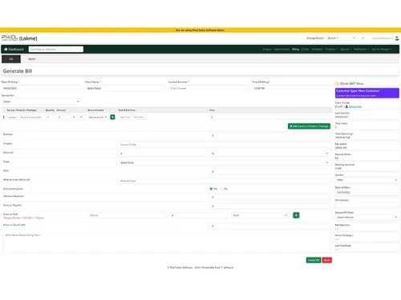The image size is (401, 300).
Task: Click the Quantity field in service row
Action: coord(50,117)
